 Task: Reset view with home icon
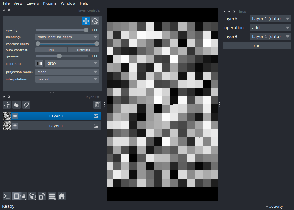coord(62,196)
